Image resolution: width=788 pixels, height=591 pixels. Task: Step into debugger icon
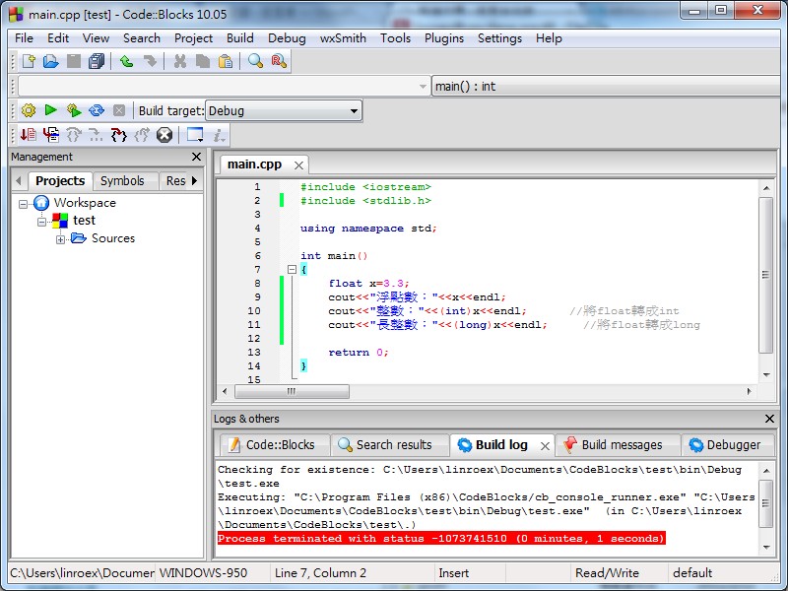point(119,135)
